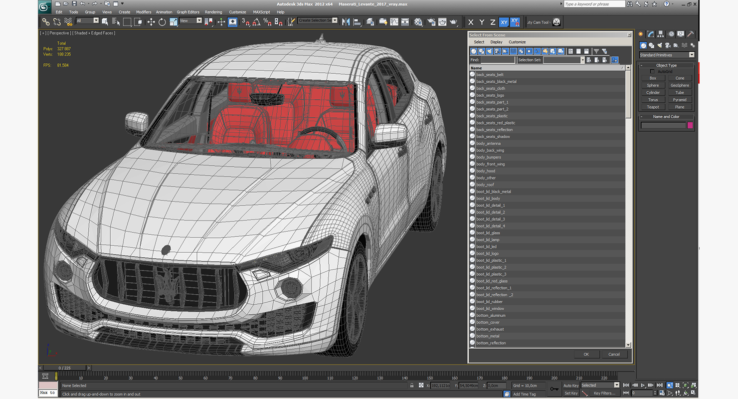
Task: Open the Utilities hammer panel tab
Action: point(691,34)
